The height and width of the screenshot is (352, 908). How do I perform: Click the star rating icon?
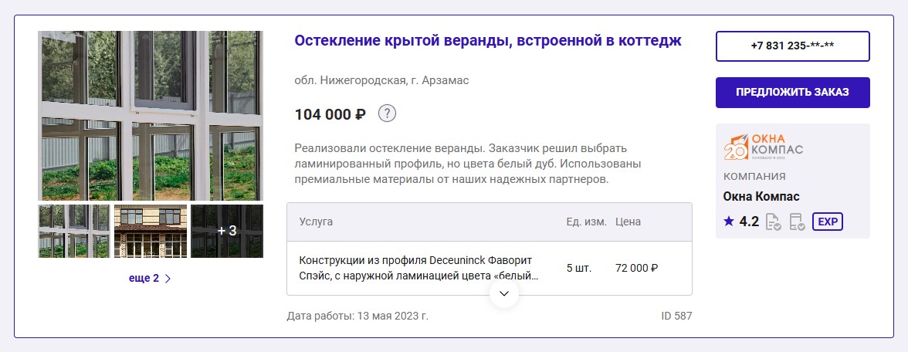click(x=729, y=222)
